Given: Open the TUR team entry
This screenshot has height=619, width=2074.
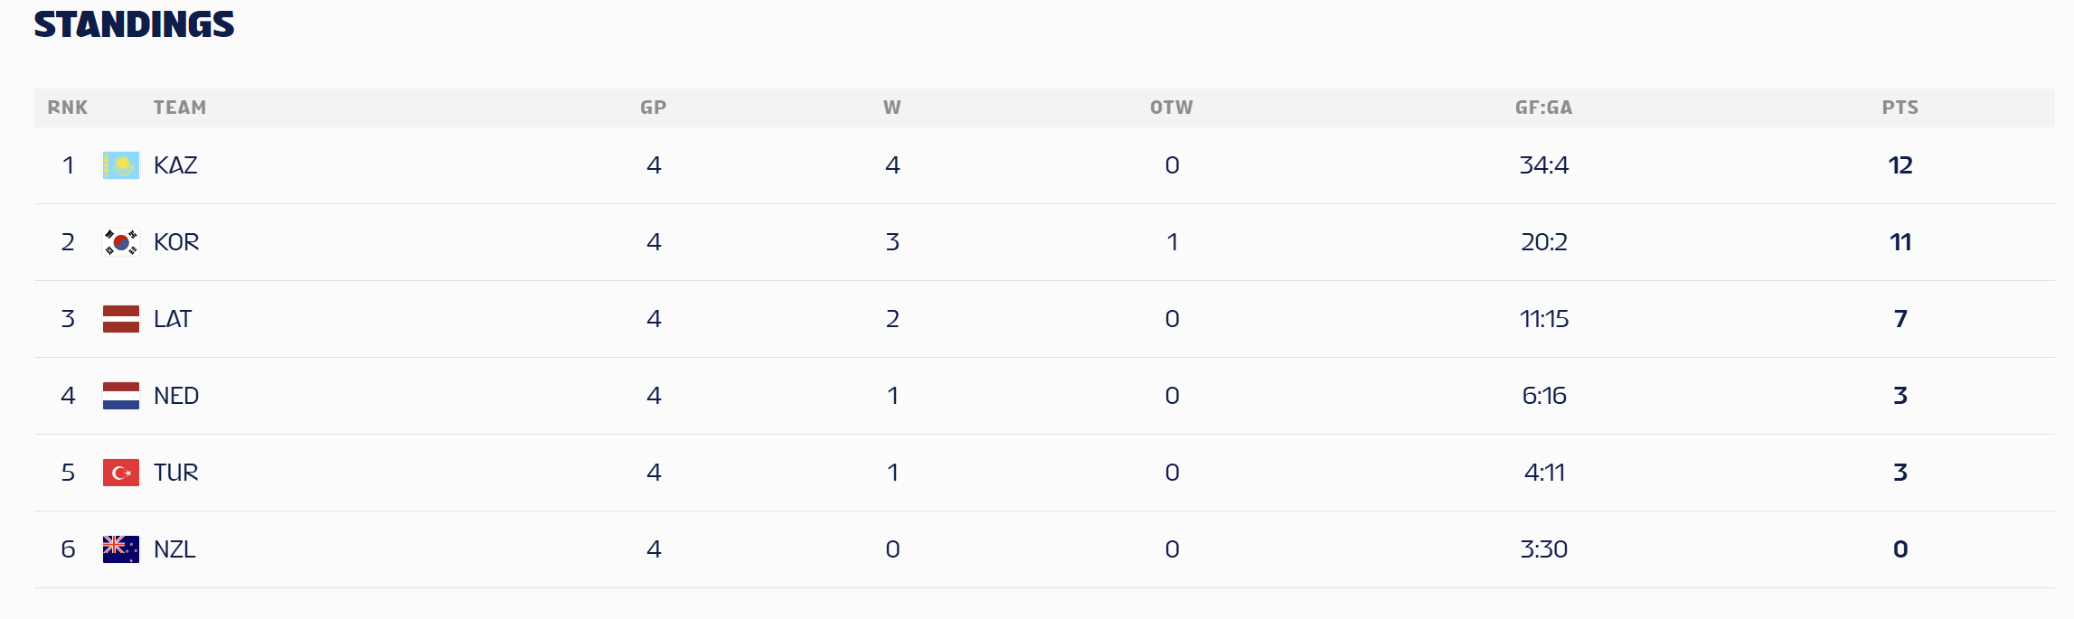Looking at the screenshot, I should point(175,473).
